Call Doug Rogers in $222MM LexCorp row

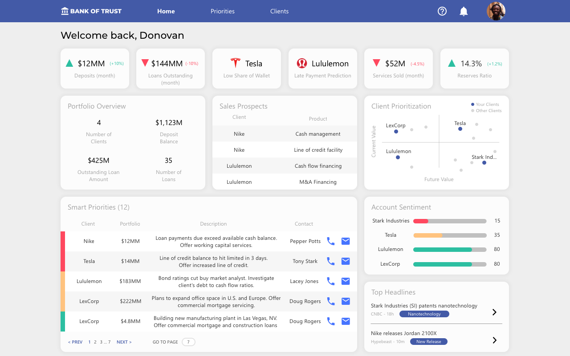[331, 301]
